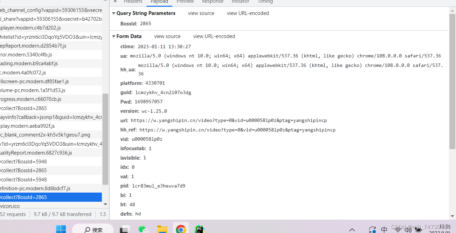Click view source for Form Data
Image resolution: width=456 pixels, height=233 pixels.
(167, 36)
